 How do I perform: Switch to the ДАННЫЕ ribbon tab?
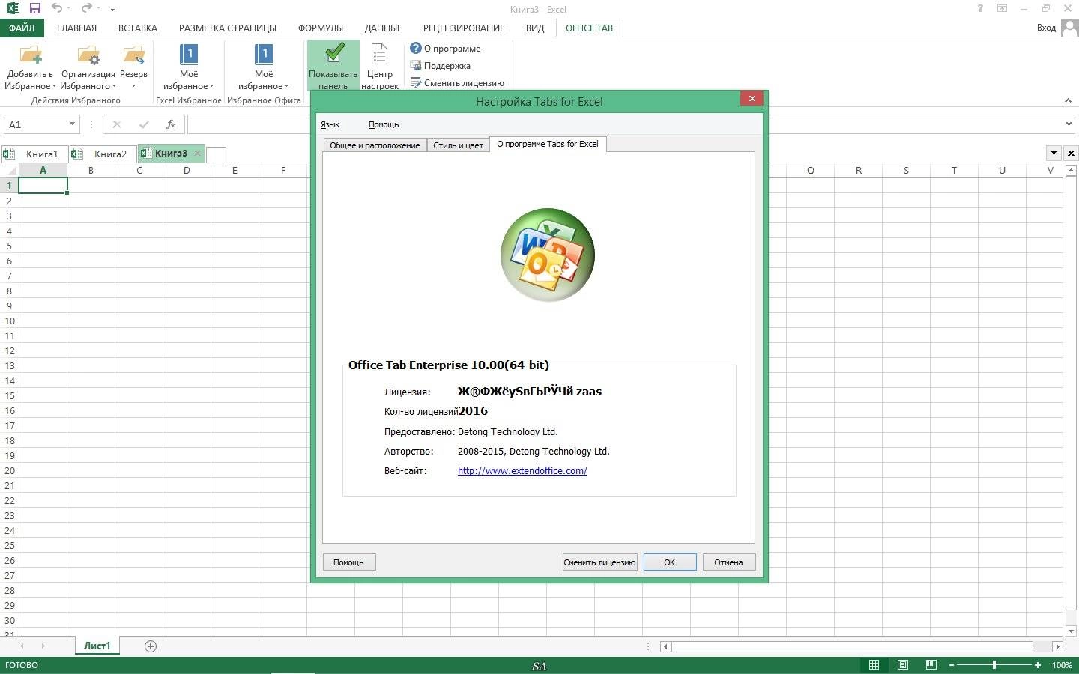click(x=383, y=28)
